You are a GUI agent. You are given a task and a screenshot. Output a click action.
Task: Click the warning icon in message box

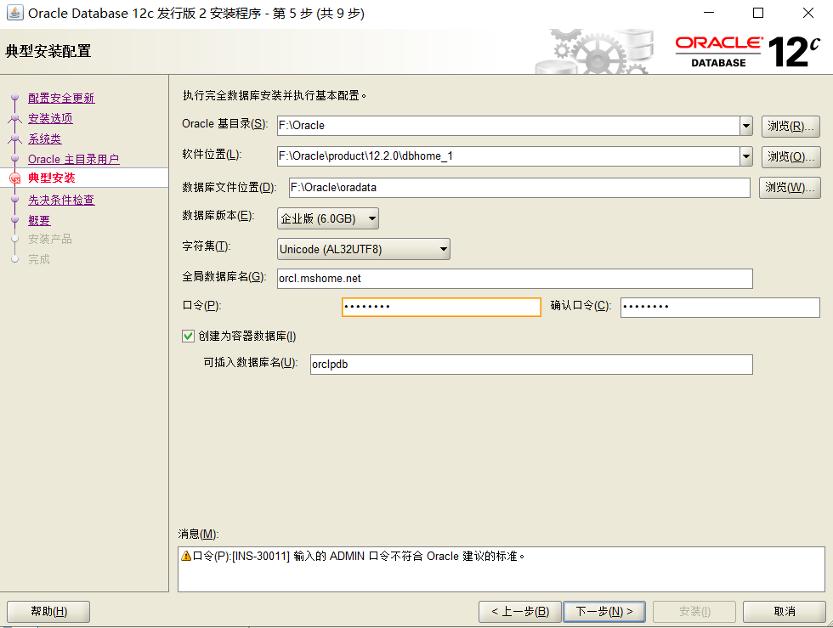tap(186, 556)
